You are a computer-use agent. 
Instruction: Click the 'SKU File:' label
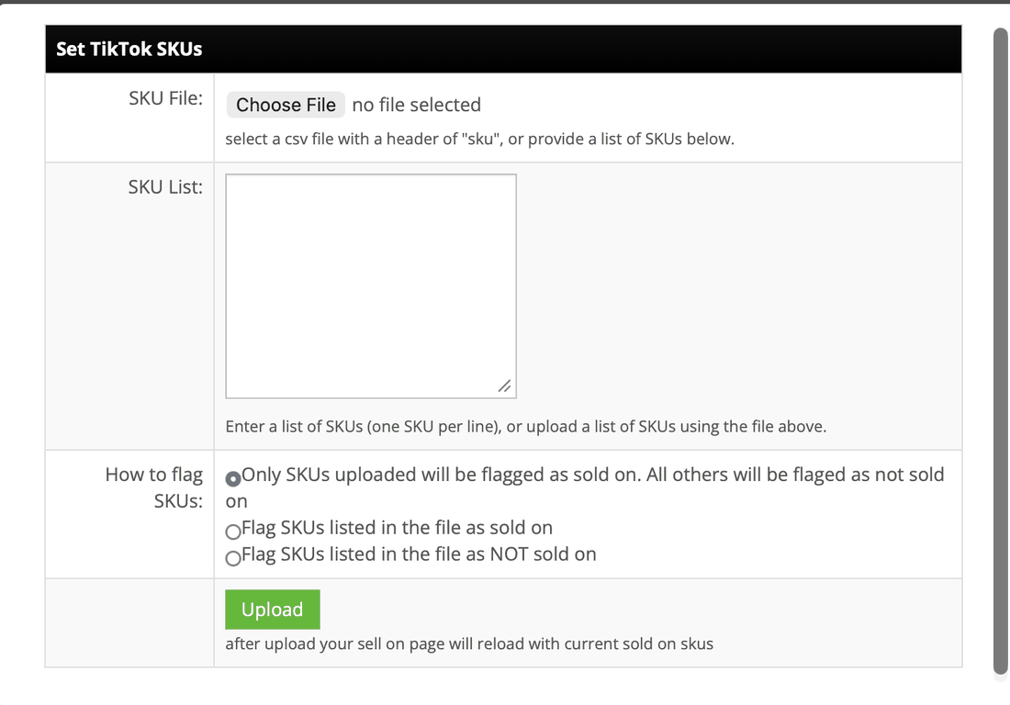click(x=165, y=98)
